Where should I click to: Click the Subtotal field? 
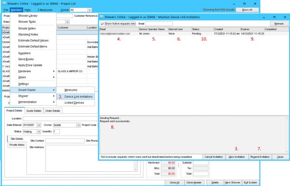201,163
